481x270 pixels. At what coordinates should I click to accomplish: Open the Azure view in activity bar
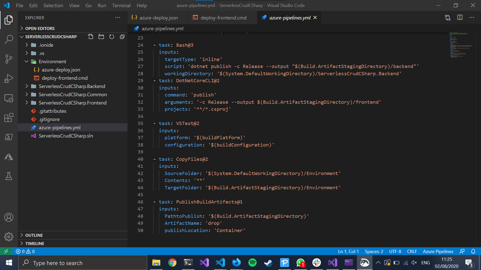pyautogui.click(x=8, y=157)
